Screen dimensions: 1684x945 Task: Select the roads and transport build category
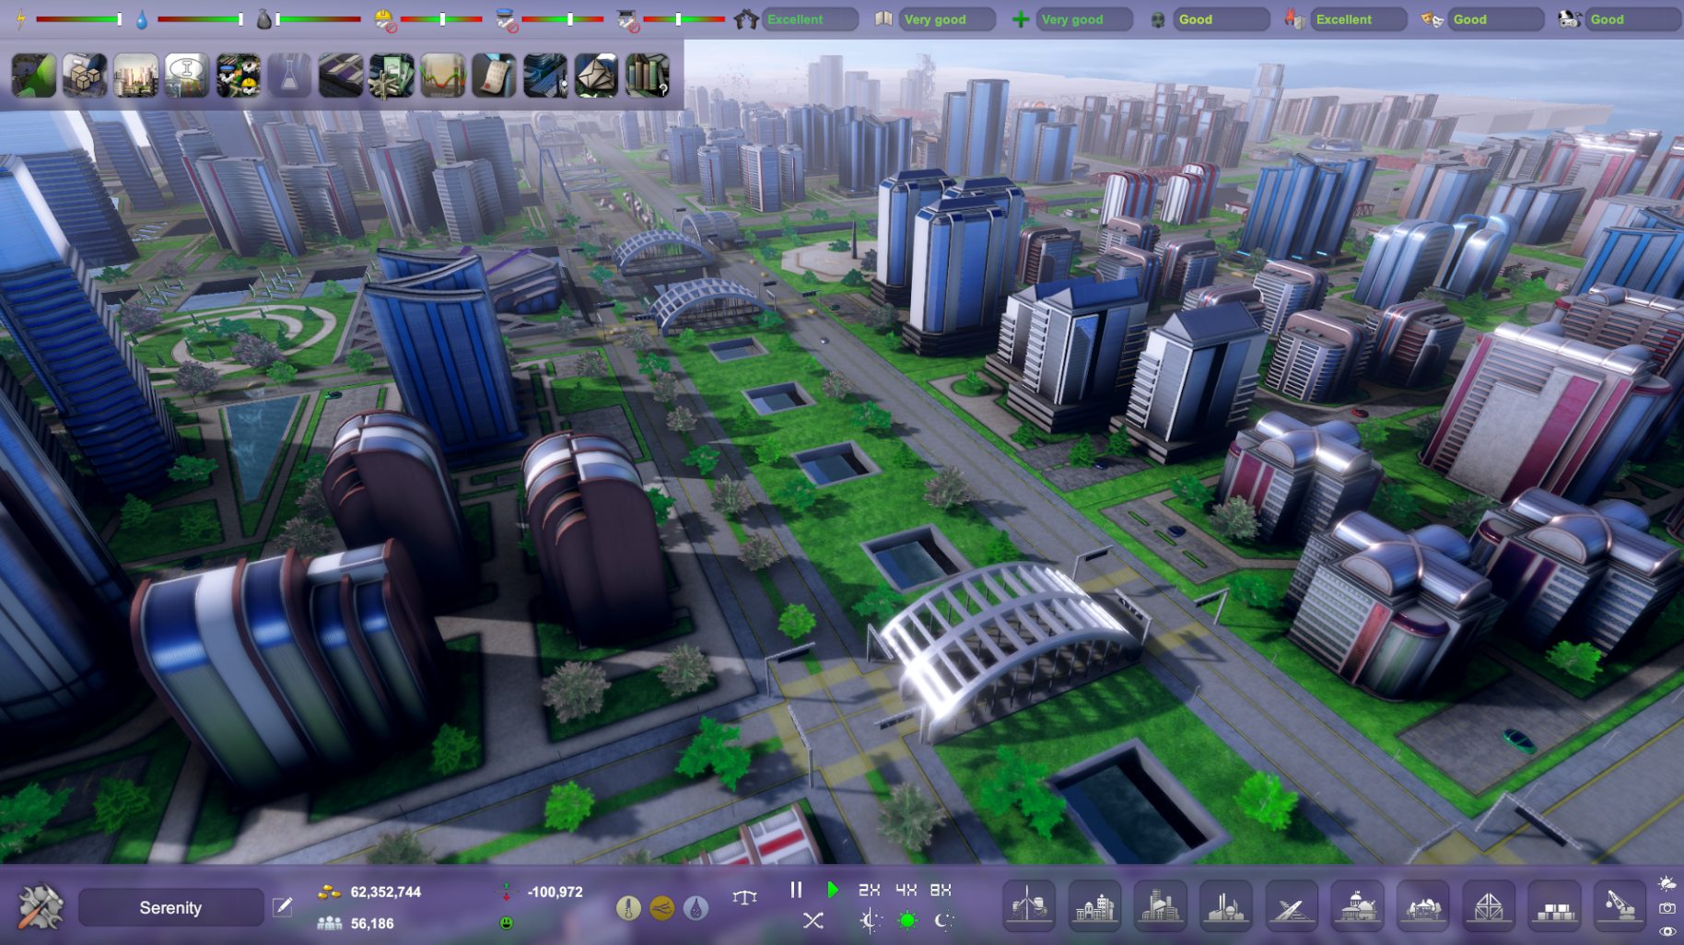[1291, 905]
